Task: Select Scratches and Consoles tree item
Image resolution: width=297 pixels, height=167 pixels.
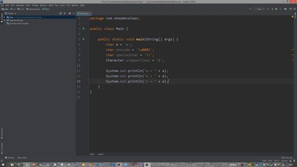Action: 18,24
